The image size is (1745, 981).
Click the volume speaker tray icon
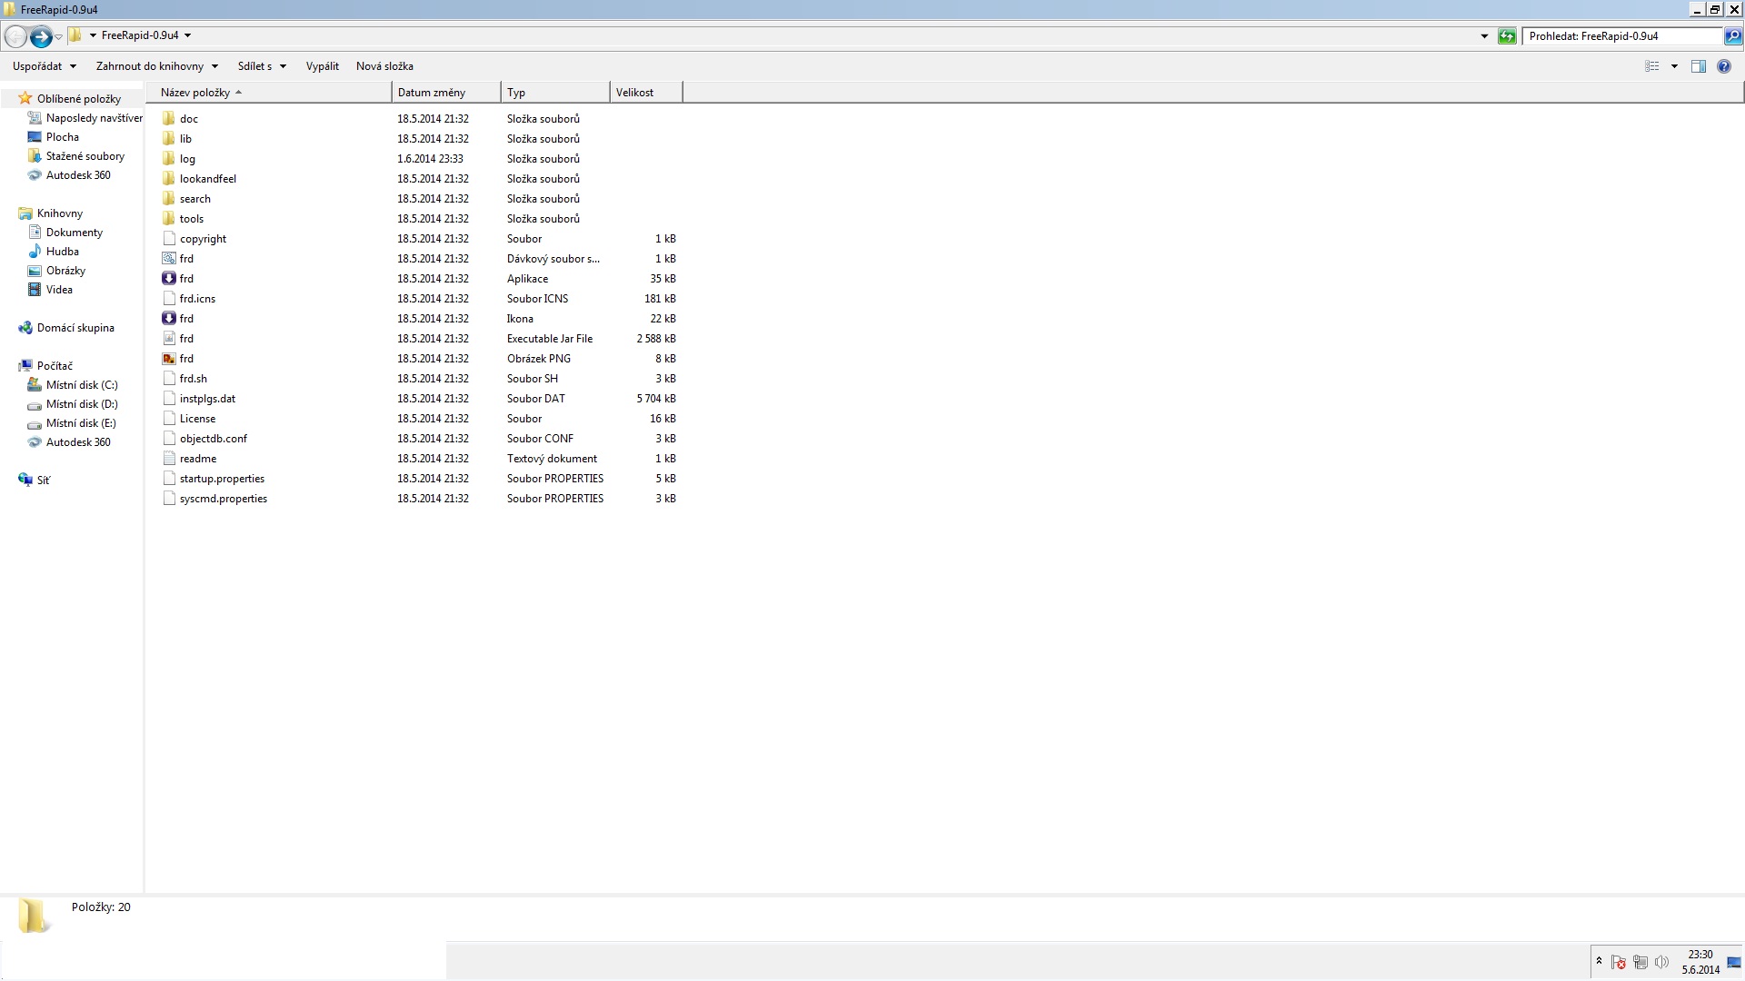(1661, 963)
